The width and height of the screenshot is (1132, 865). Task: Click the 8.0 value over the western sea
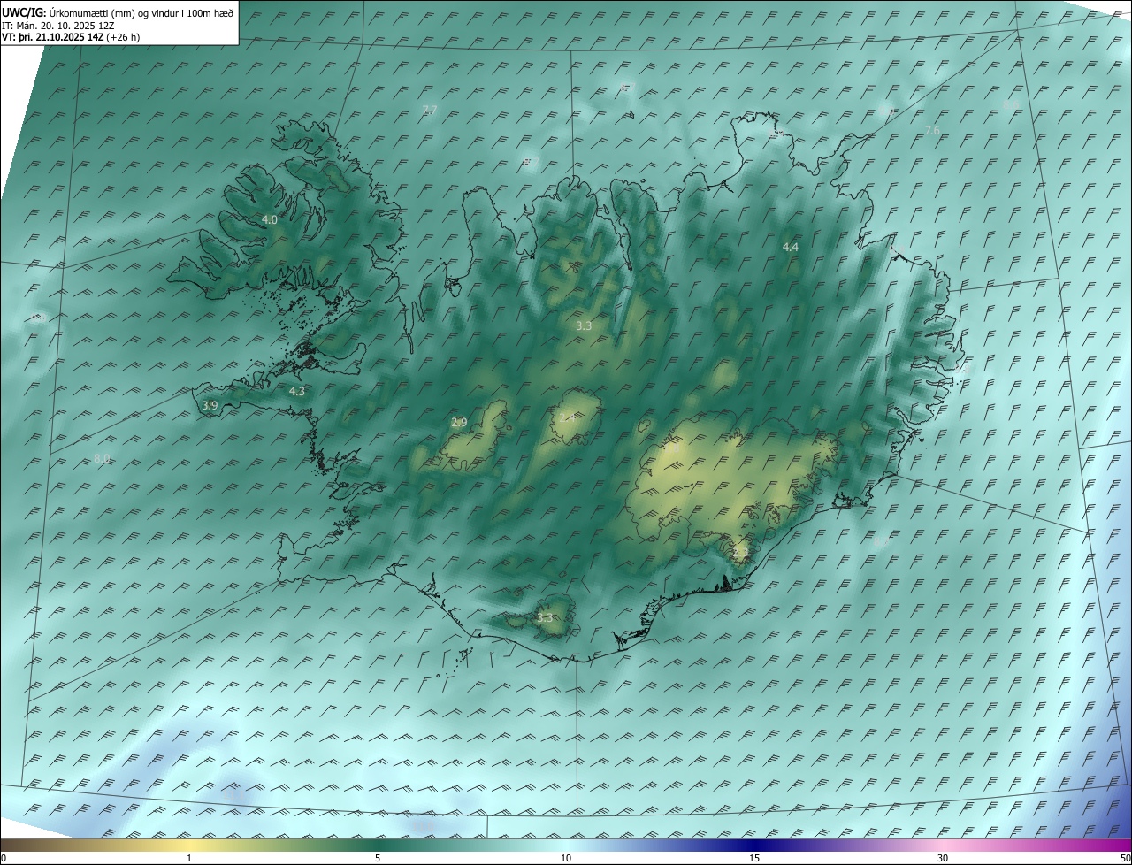point(102,458)
